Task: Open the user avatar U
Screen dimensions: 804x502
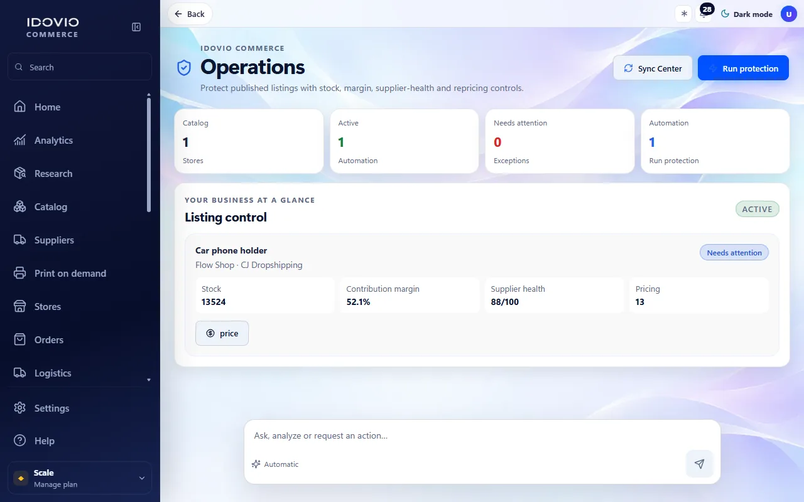Action: pyautogui.click(x=788, y=14)
